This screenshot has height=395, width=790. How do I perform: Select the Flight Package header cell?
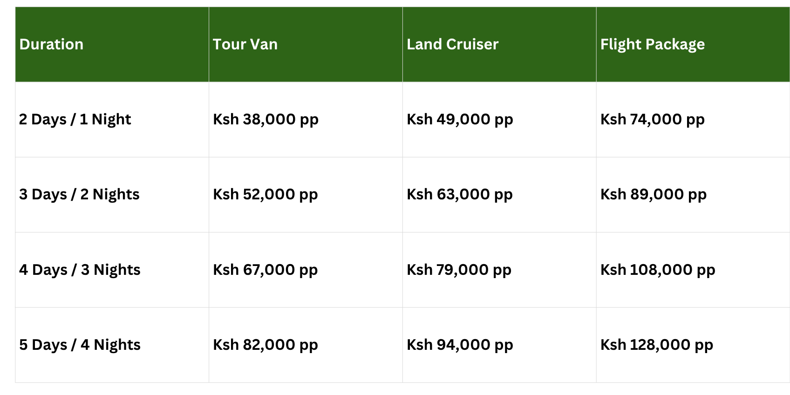click(652, 44)
